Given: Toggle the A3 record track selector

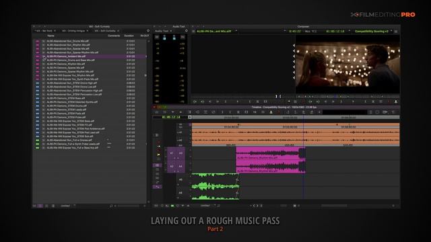Looking at the screenshot, I should [180, 153].
